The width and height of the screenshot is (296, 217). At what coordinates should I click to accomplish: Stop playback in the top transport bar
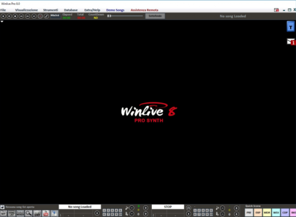[15, 16]
